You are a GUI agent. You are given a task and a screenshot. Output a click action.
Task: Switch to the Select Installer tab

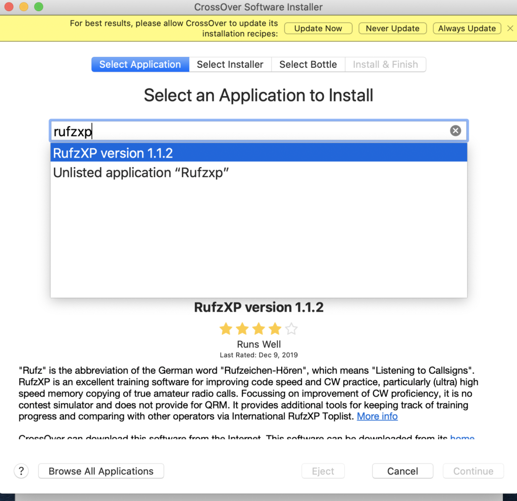click(x=230, y=65)
